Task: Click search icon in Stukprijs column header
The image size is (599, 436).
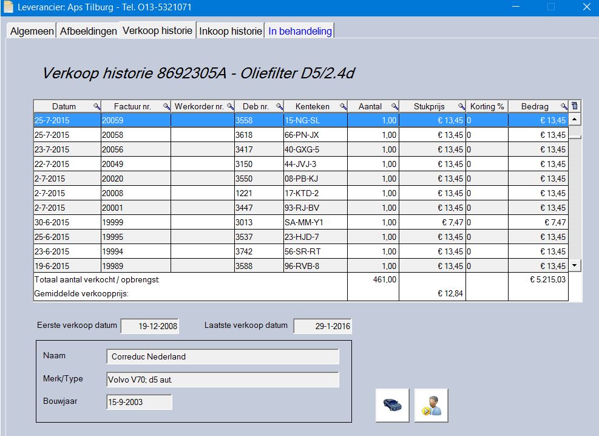Action: click(461, 106)
